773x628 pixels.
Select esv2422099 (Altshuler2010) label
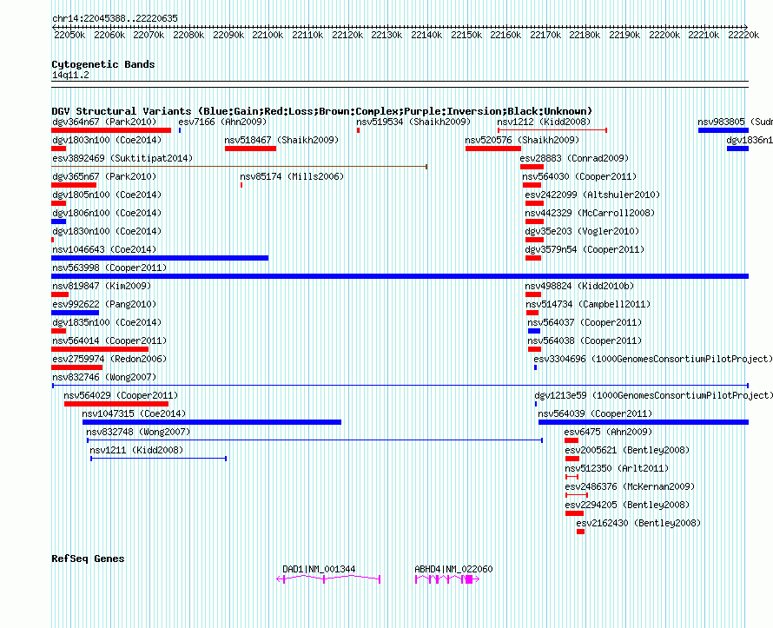(592, 195)
